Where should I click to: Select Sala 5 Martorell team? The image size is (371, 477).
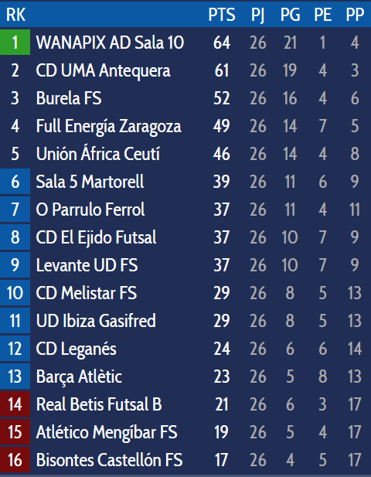90,182
